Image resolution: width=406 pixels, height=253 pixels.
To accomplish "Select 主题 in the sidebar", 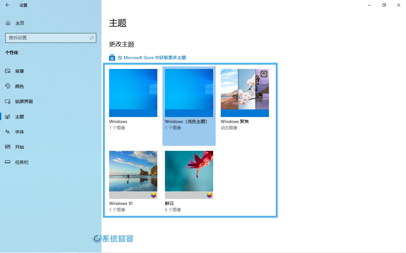I will point(51,117).
